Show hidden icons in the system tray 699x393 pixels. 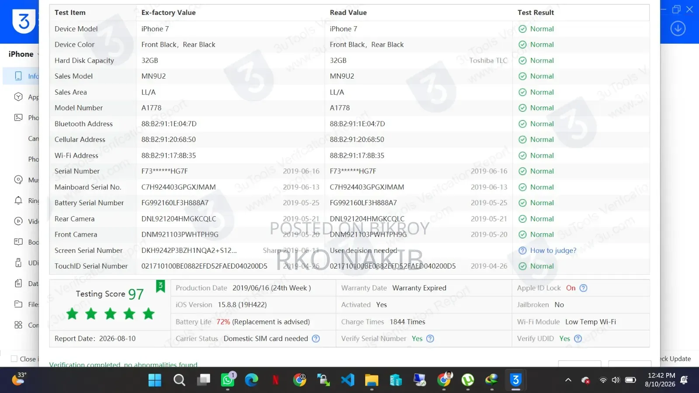tap(568, 380)
